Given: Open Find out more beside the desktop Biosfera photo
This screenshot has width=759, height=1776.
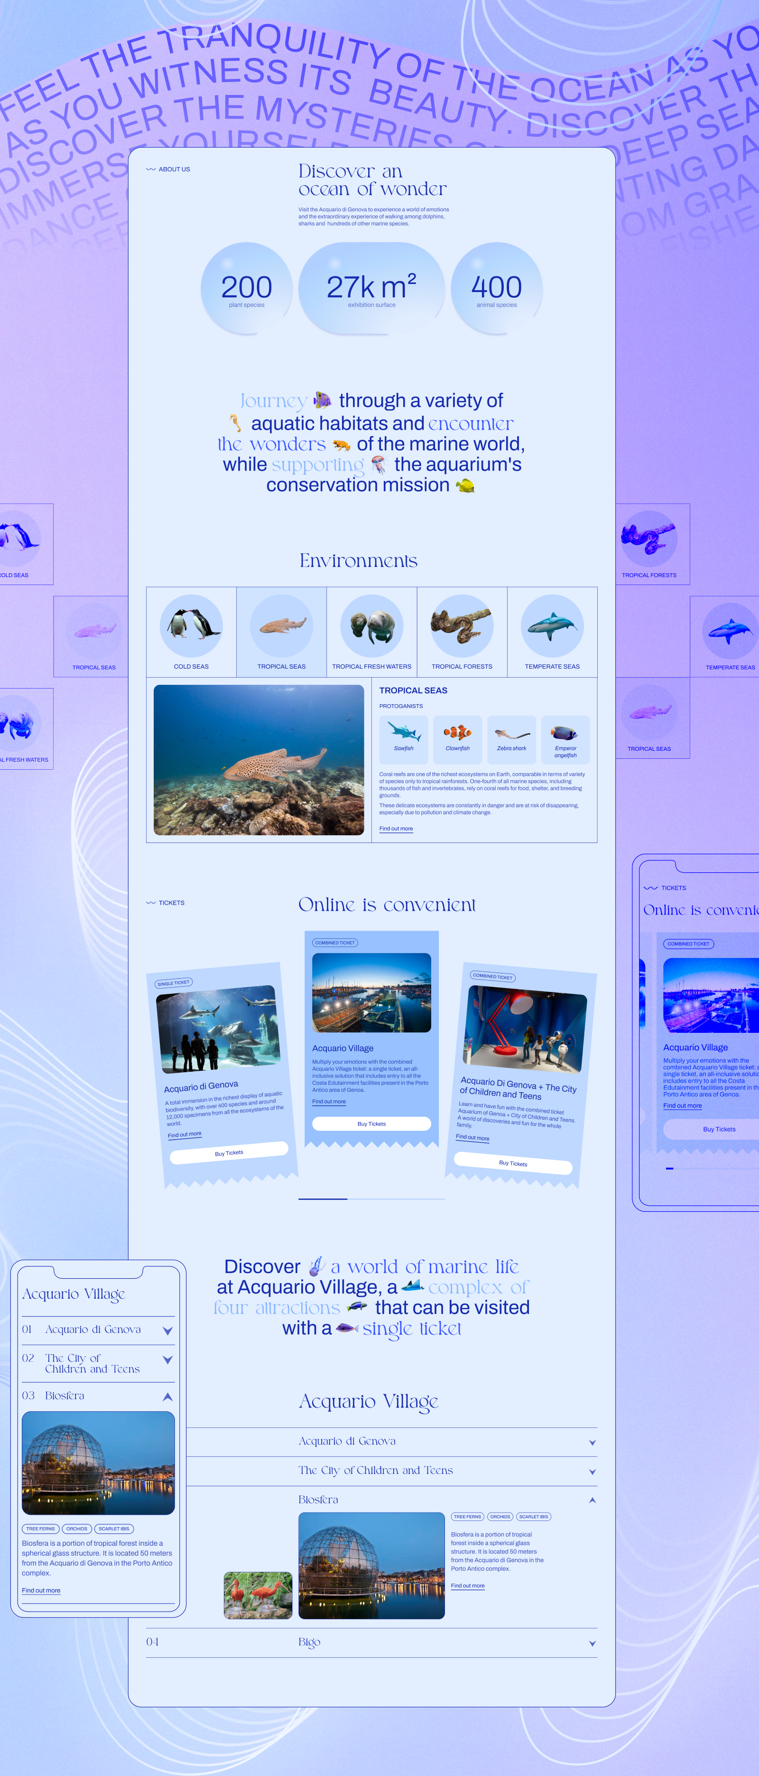Looking at the screenshot, I should click(x=468, y=1586).
